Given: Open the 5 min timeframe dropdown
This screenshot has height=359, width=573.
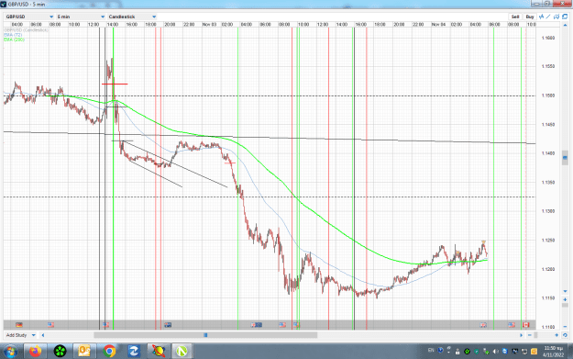Looking at the screenshot, I should point(81,17).
